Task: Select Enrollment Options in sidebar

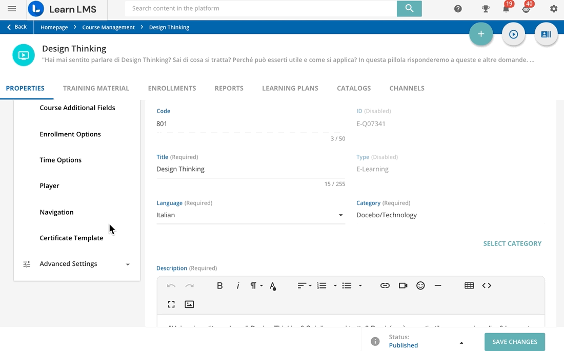Action: [70, 134]
